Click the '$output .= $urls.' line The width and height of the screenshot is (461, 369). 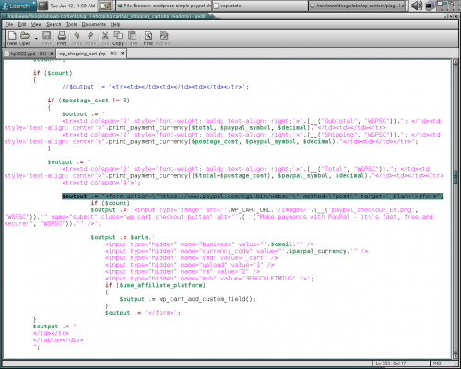pyautogui.click(x=123, y=237)
